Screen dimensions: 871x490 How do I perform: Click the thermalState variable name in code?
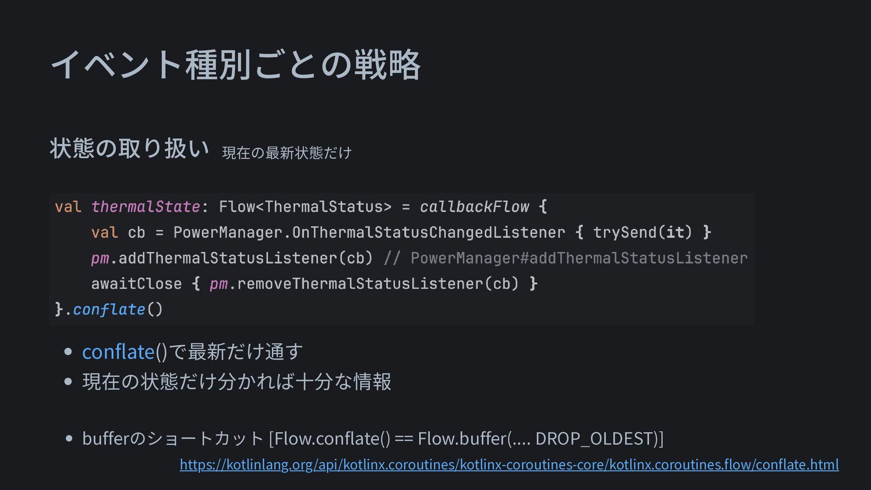pyautogui.click(x=145, y=207)
